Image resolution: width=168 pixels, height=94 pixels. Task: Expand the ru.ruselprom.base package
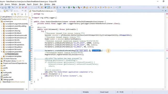(x=2, y=28)
